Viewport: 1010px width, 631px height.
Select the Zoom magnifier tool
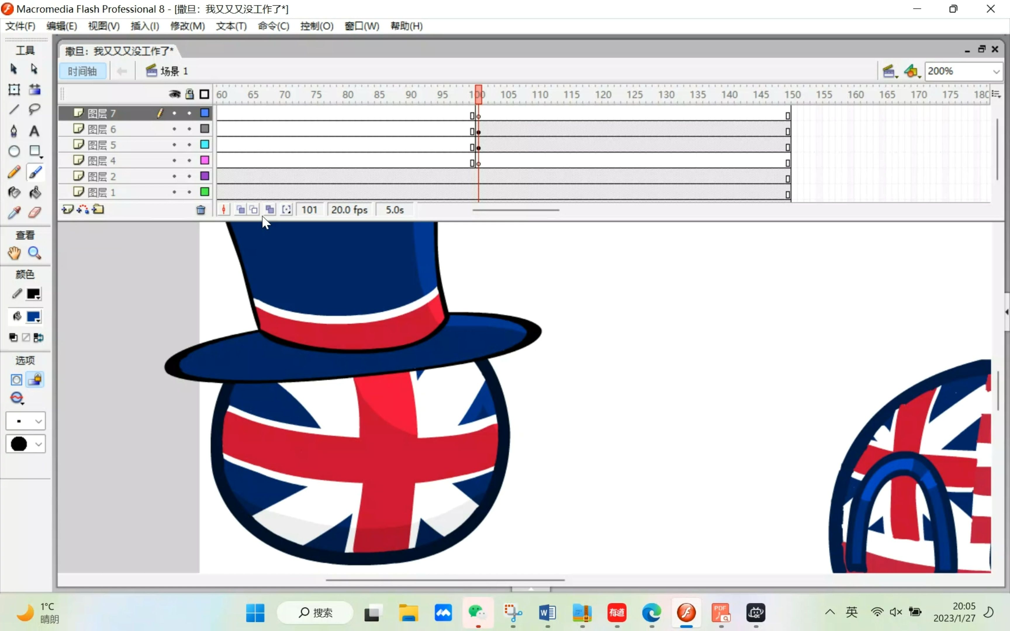[34, 253]
